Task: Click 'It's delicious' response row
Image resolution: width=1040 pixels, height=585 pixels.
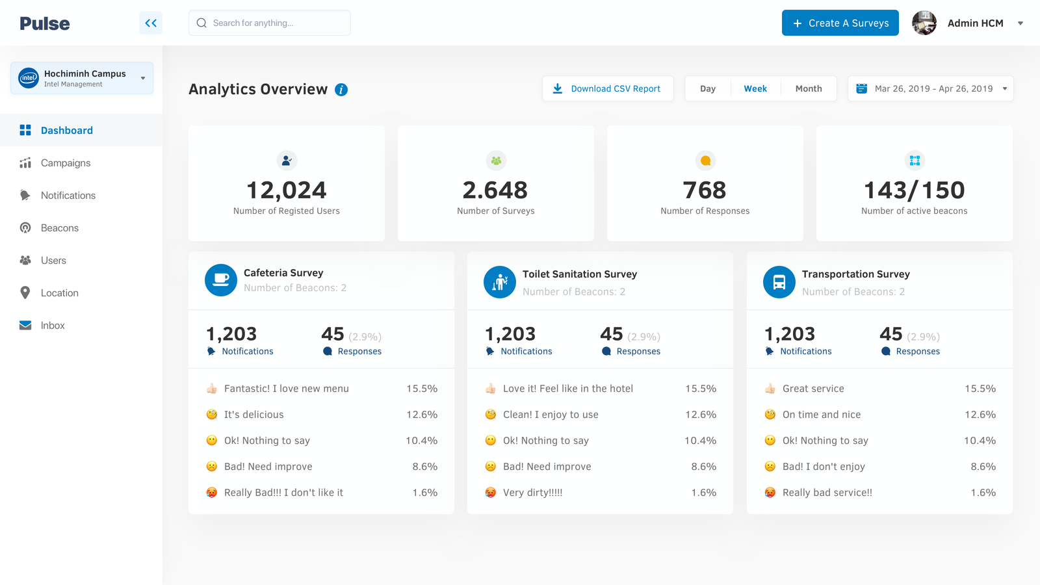Action: click(322, 415)
